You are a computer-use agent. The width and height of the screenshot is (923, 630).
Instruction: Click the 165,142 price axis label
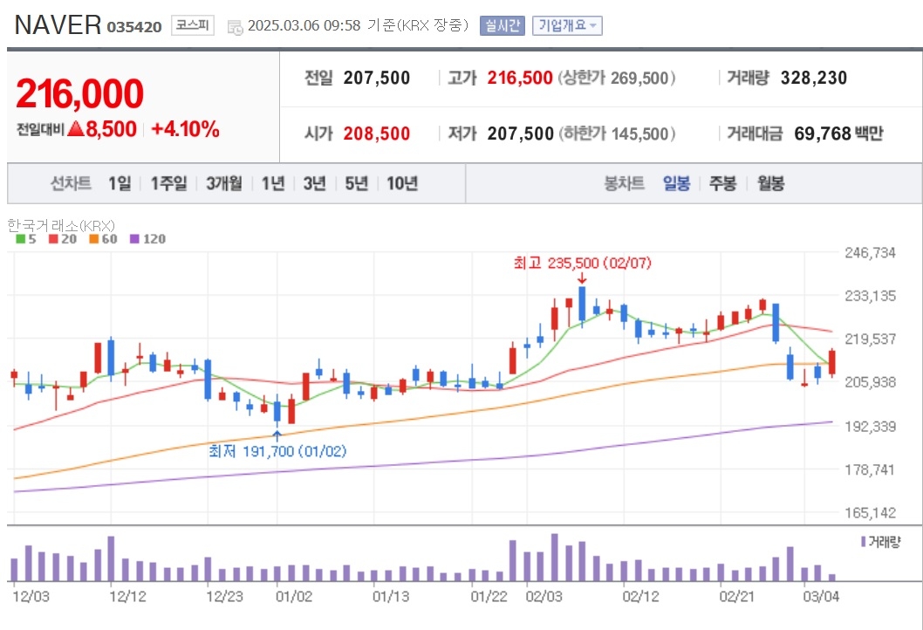tap(870, 513)
